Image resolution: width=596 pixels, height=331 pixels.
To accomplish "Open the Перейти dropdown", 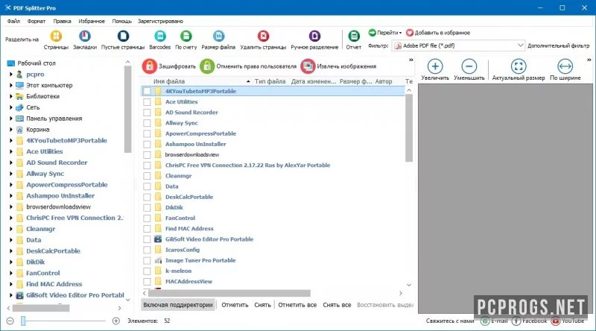I will click(385, 33).
